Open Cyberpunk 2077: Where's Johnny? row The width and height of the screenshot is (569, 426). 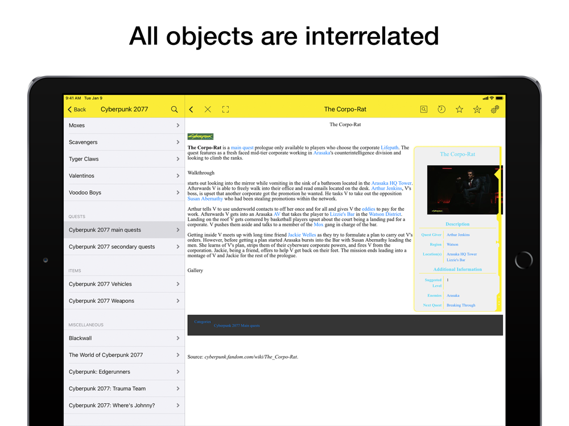(x=124, y=406)
